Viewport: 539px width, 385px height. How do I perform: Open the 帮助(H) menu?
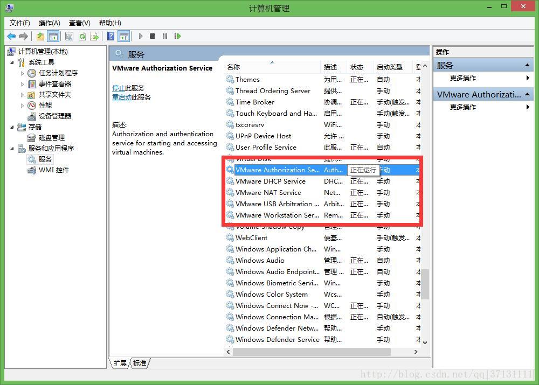[x=110, y=23]
